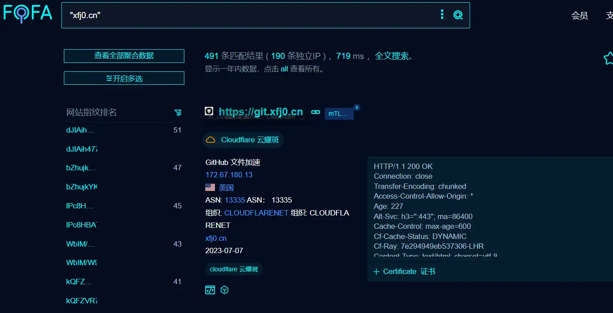The height and width of the screenshot is (313, 613).
Task: Select the fingerprint entry with count 51
Action: coord(80,130)
